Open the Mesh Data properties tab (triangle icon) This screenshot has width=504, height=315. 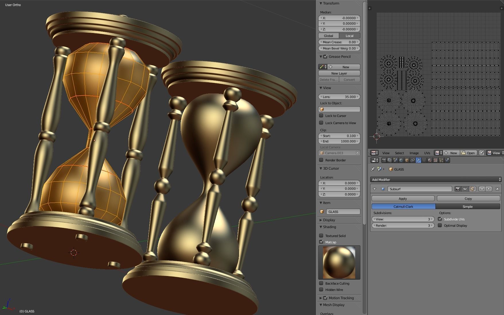click(424, 160)
